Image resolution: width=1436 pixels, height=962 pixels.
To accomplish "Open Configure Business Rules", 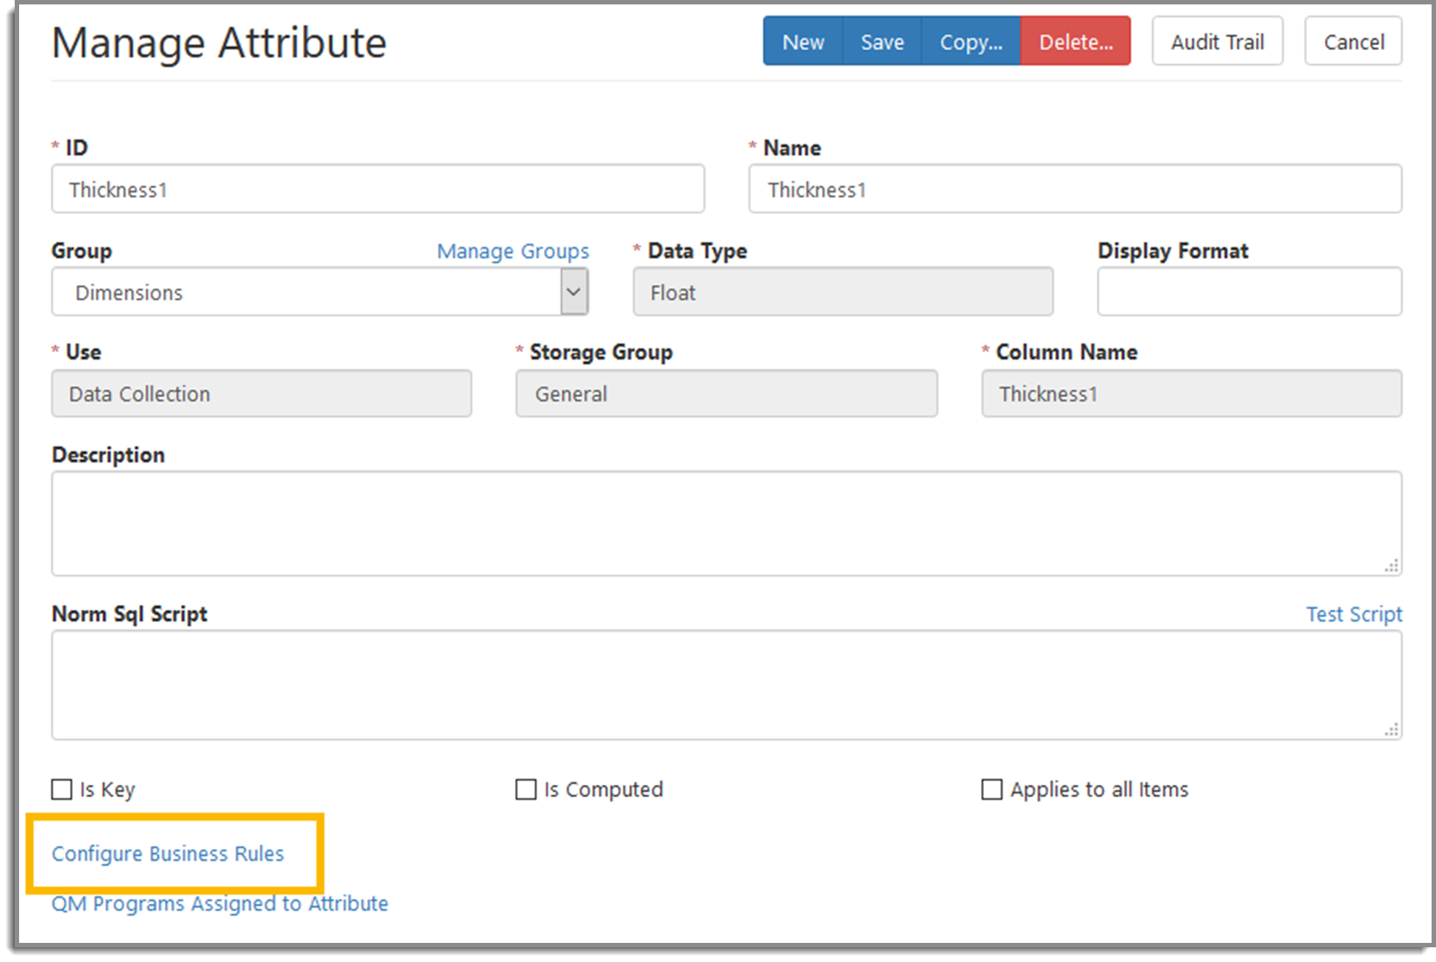I will (x=168, y=854).
